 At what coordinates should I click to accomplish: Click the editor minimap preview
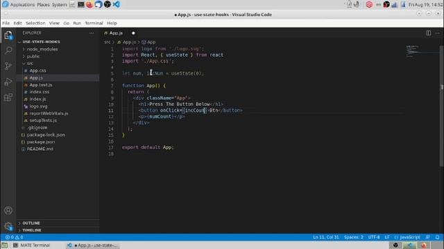422,52
